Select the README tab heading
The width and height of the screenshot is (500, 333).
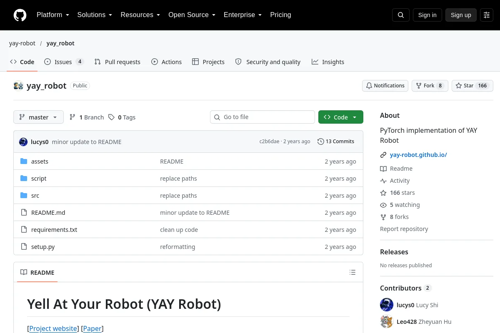[x=37, y=273]
